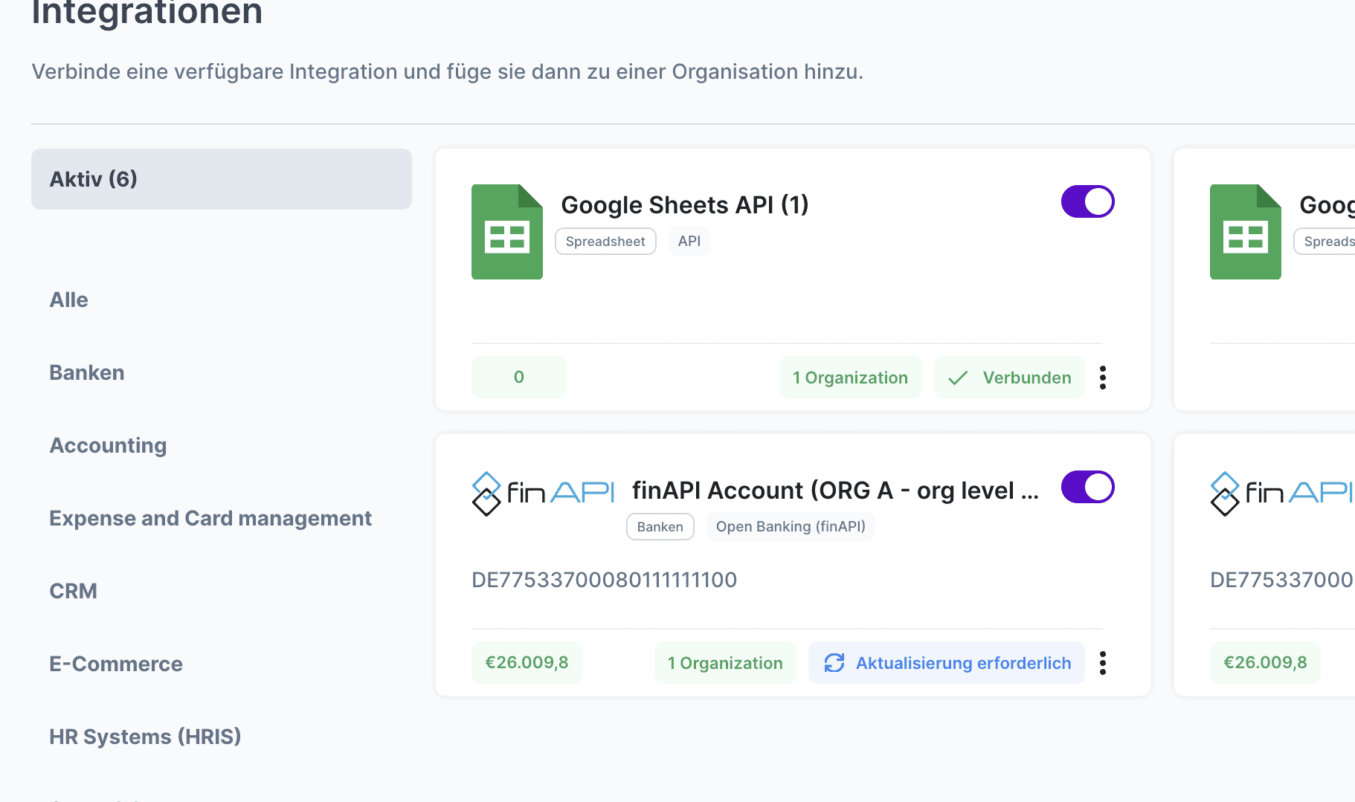
Task: Click Google Sheets icon in the second card
Action: click(1245, 232)
